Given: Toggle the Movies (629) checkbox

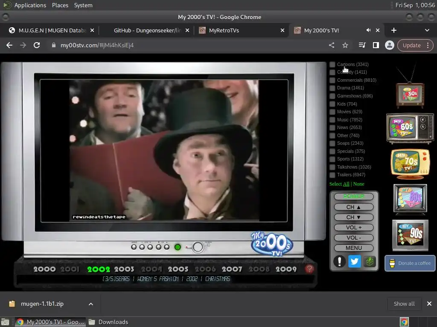Looking at the screenshot, I should (x=332, y=112).
